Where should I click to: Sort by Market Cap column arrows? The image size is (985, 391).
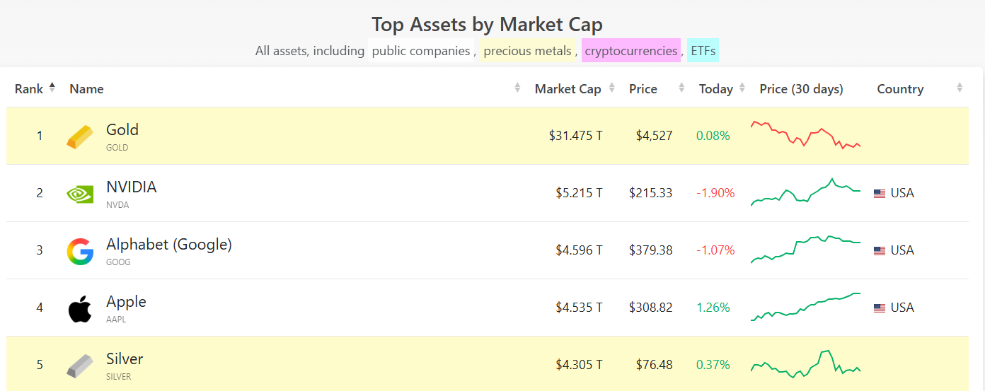tap(614, 88)
